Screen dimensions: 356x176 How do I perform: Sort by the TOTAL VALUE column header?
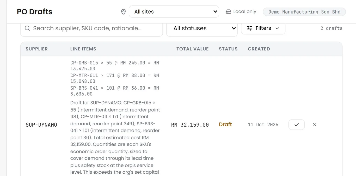pos(192,49)
